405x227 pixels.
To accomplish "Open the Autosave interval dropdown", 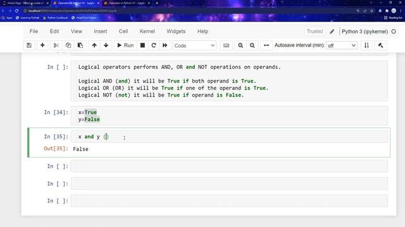I will point(342,45).
